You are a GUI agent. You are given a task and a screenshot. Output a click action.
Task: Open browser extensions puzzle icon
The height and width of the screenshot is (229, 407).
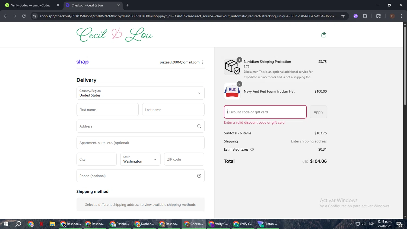[365, 16]
